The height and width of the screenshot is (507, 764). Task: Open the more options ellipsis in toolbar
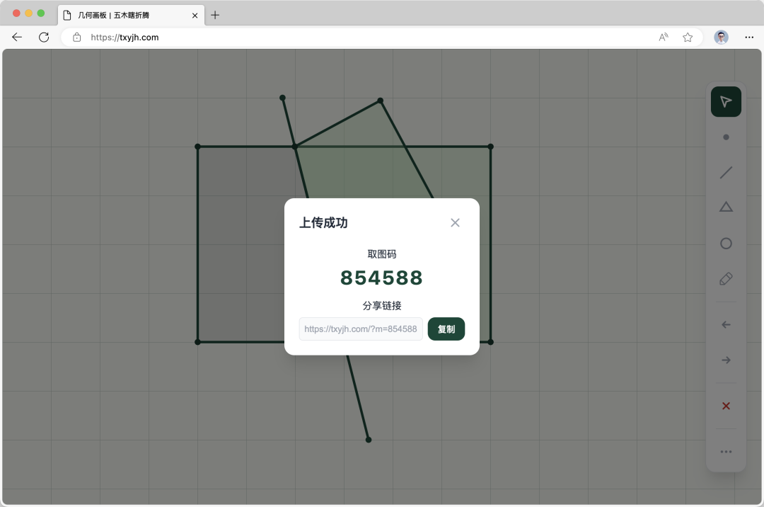coord(726,452)
